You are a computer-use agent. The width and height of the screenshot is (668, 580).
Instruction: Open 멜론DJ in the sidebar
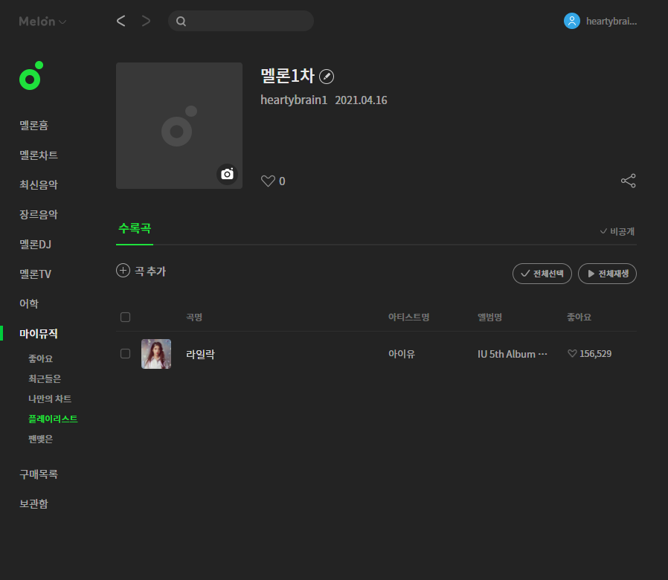click(x=36, y=245)
